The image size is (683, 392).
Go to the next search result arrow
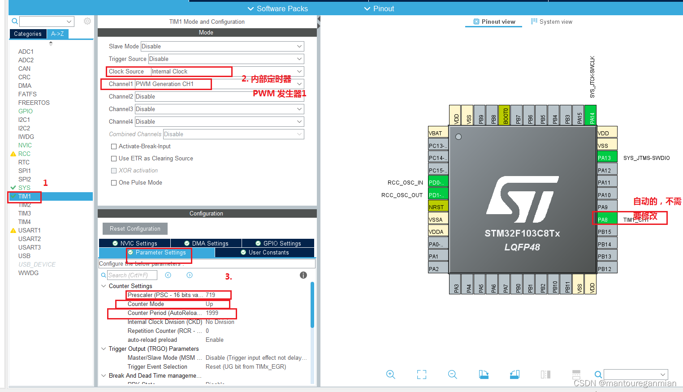(190, 275)
